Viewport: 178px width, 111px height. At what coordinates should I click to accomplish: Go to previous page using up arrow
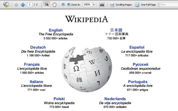16,5
